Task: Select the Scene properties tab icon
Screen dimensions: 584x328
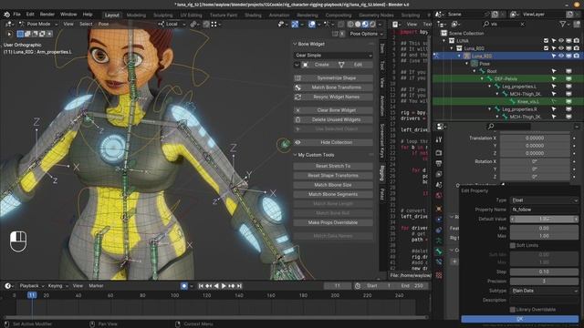Action: 439,185
